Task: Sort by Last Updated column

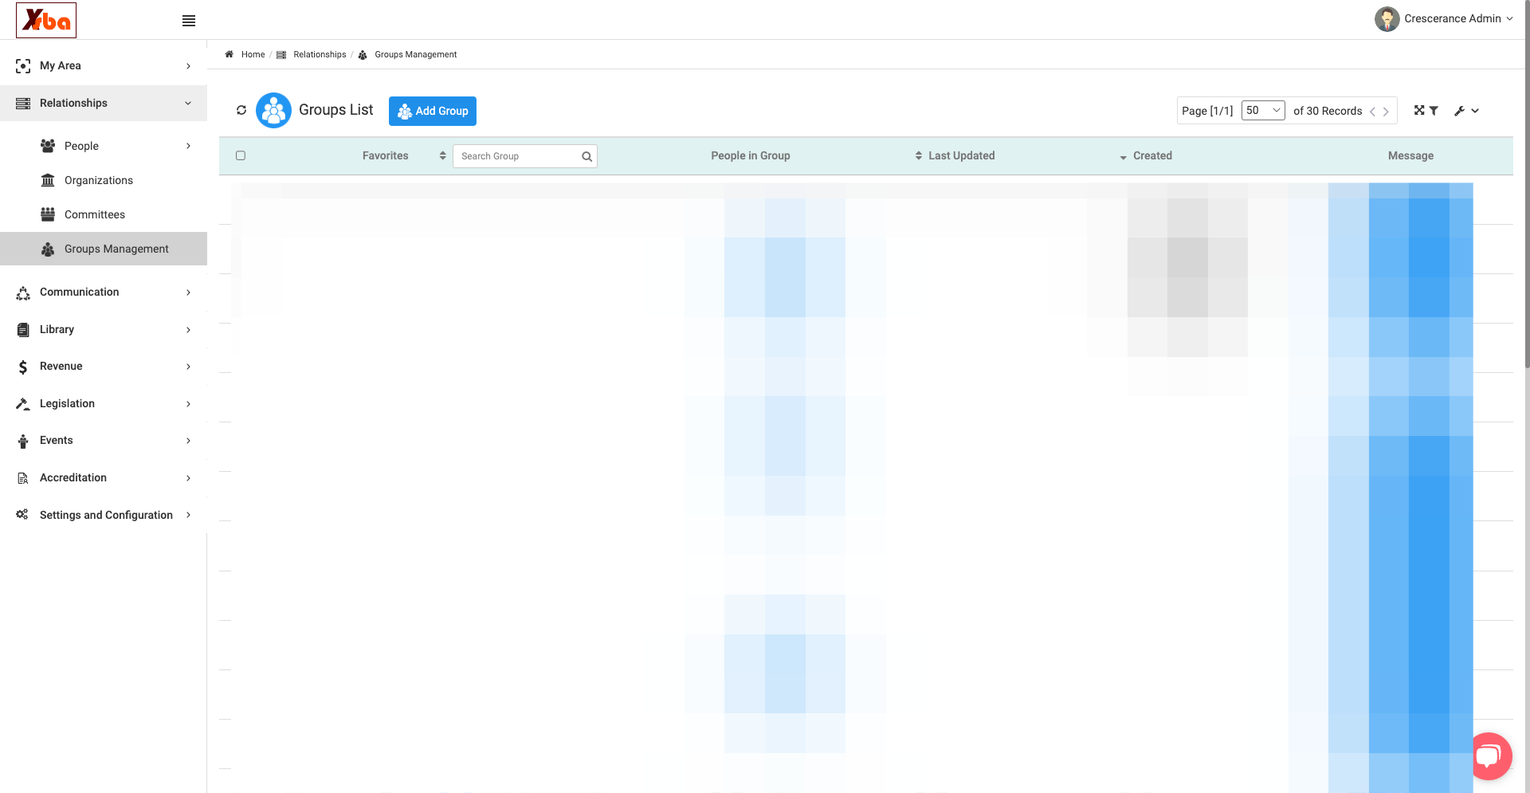Action: [x=955, y=156]
